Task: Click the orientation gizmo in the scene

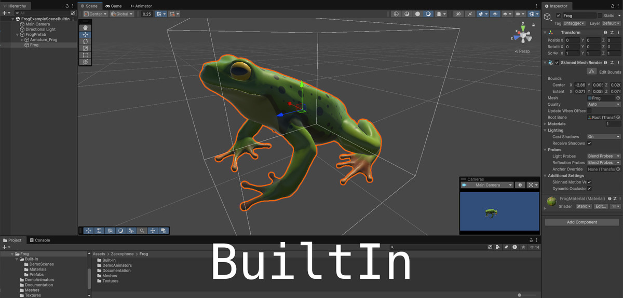Action: pos(523,36)
